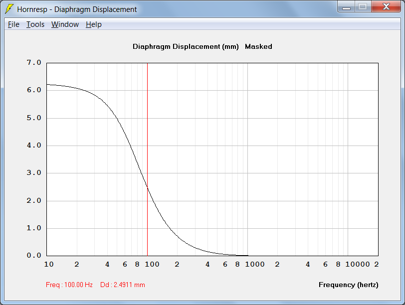This screenshot has height=305, width=405.
Task: Open the Window menu
Action: [65, 24]
